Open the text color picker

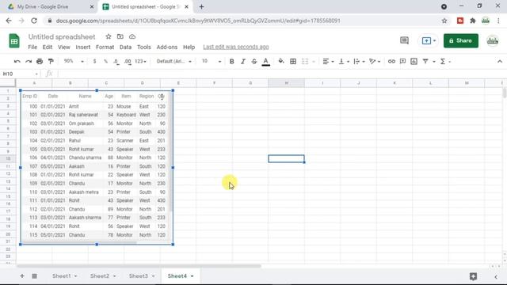click(266, 62)
